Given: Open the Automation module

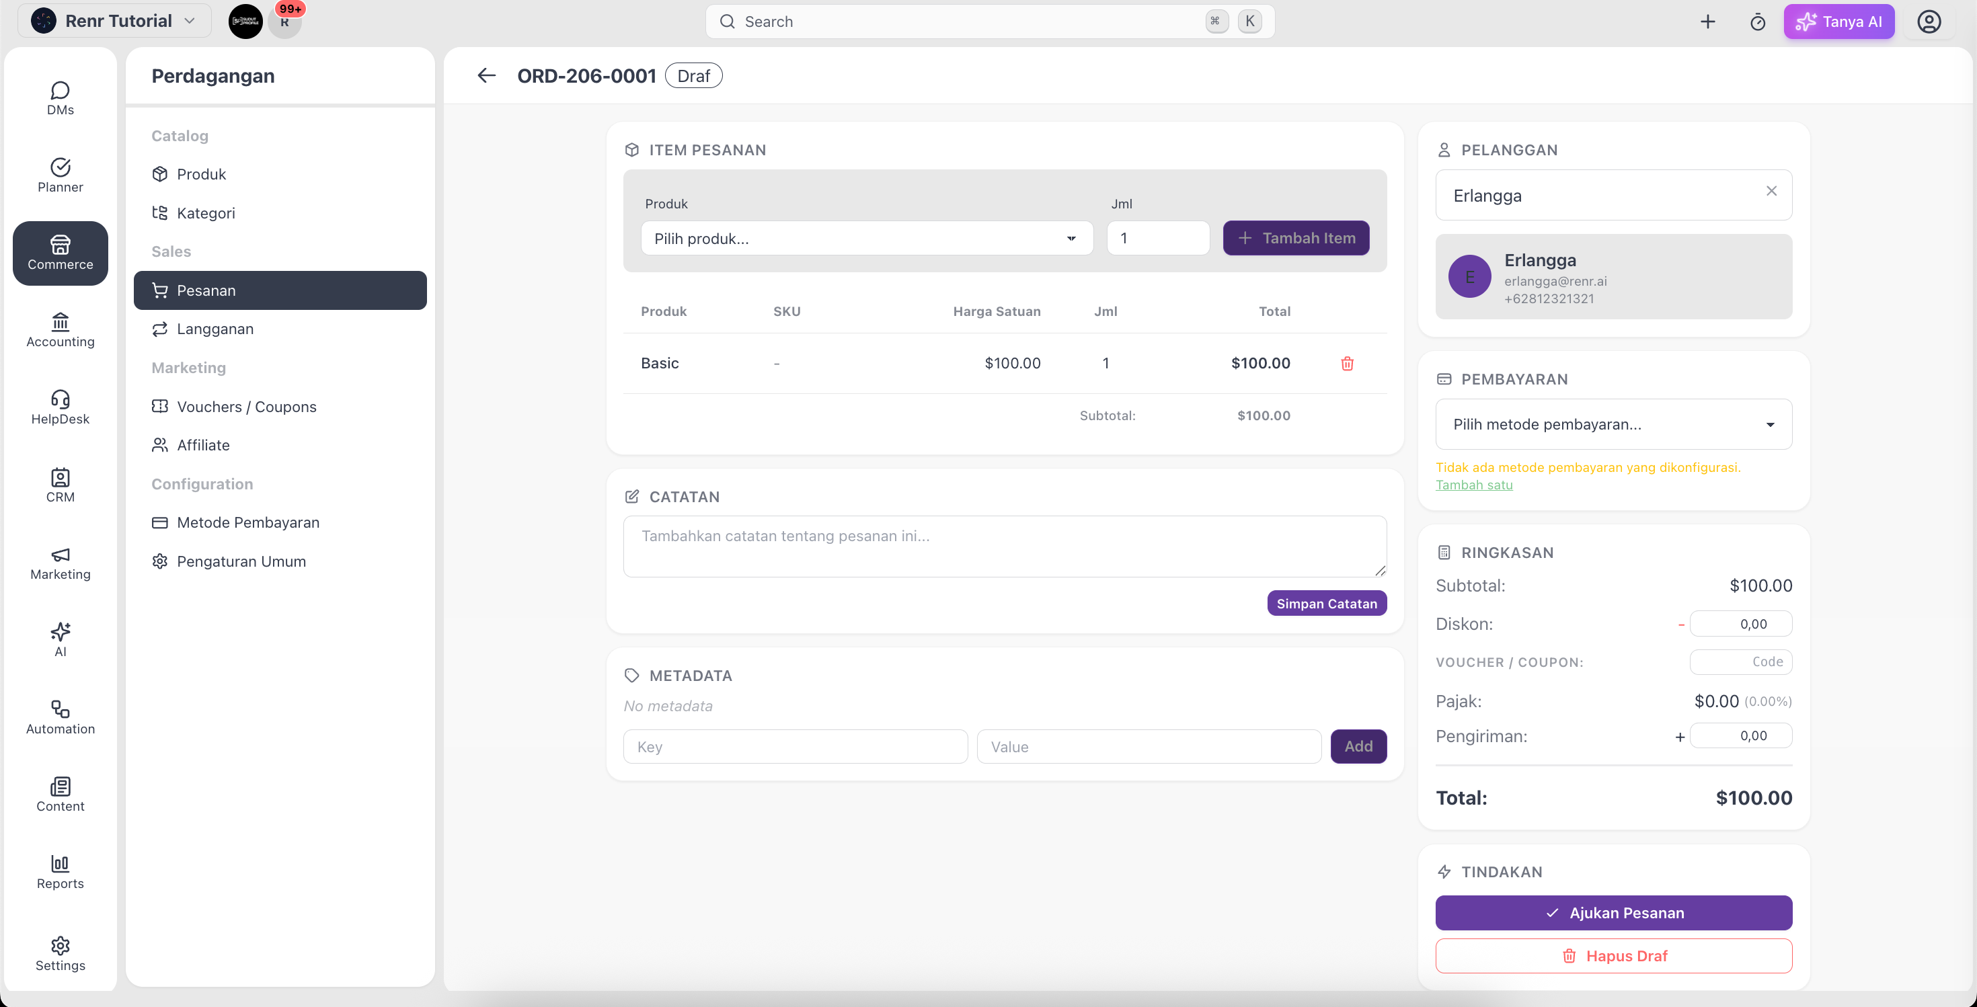Looking at the screenshot, I should click(60, 718).
